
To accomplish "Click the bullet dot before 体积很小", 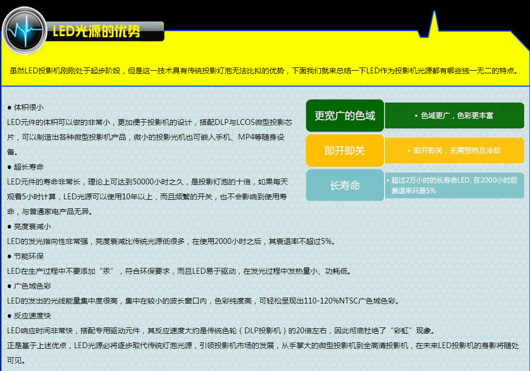I will (10, 107).
